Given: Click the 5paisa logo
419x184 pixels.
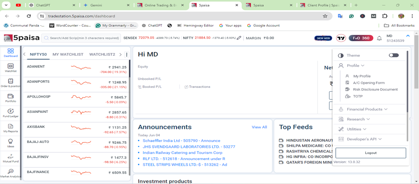Looking at the screenshot, I should (22, 38).
